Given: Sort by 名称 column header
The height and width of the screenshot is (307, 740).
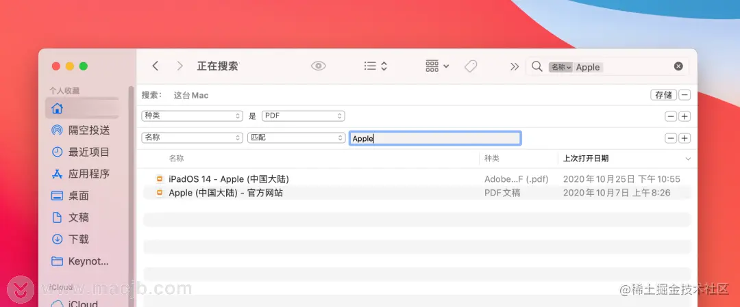Looking at the screenshot, I should coord(176,159).
